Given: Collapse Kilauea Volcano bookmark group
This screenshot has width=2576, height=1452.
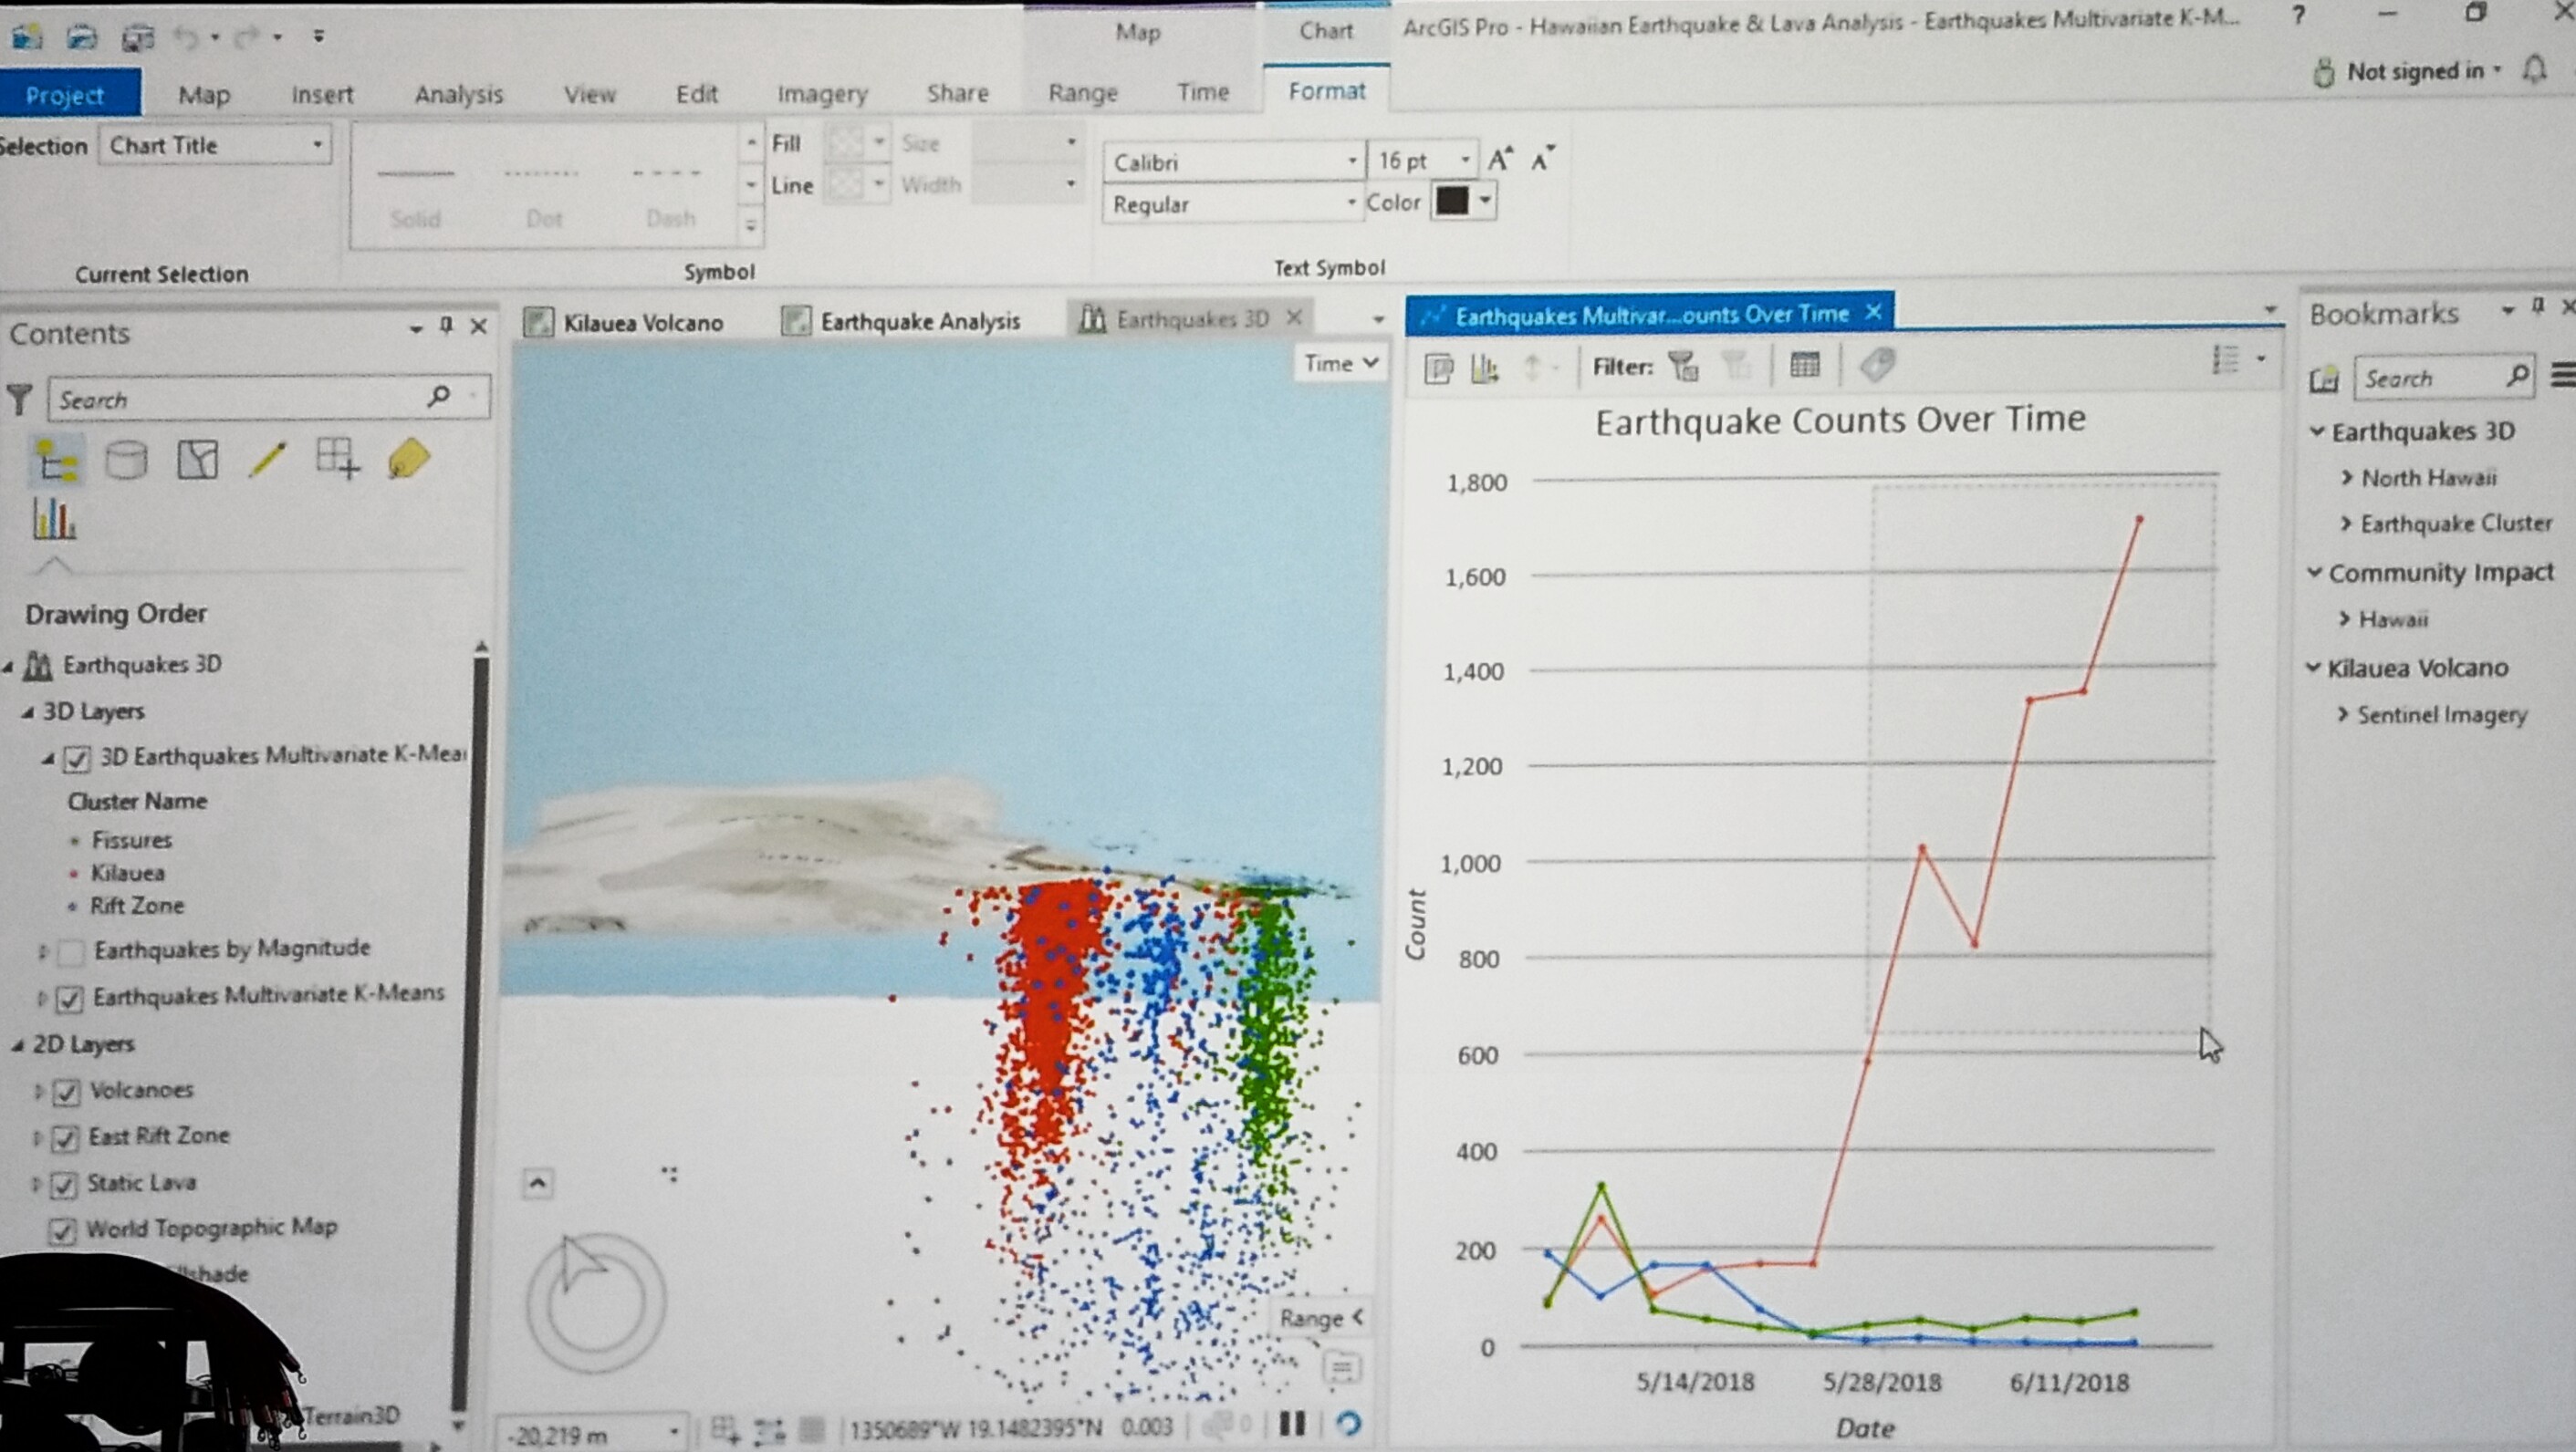Looking at the screenshot, I should point(2313,667).
